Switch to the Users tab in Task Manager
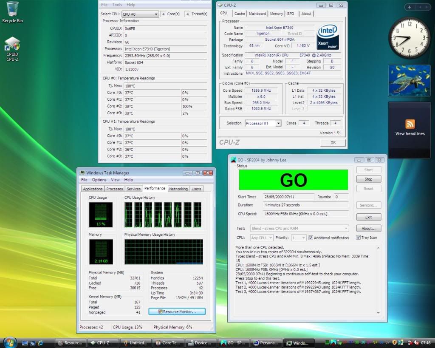Image resolution: width=435 pixels, height=348 pixels. click(x=196, y=189)
